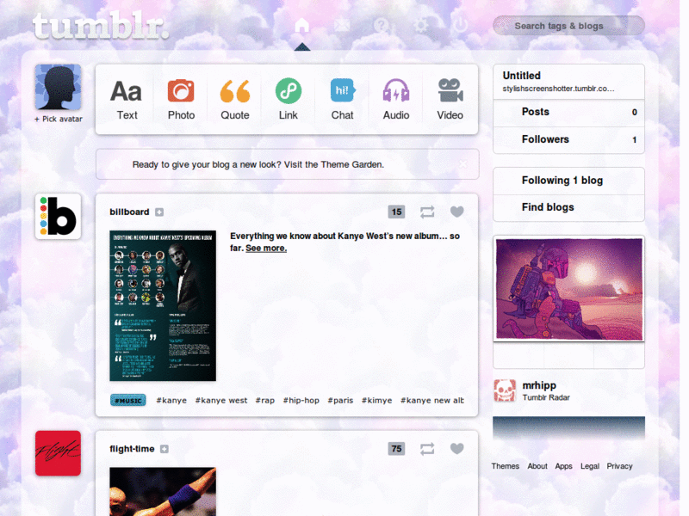Click the Log out power icon

(x=460, y=26)
